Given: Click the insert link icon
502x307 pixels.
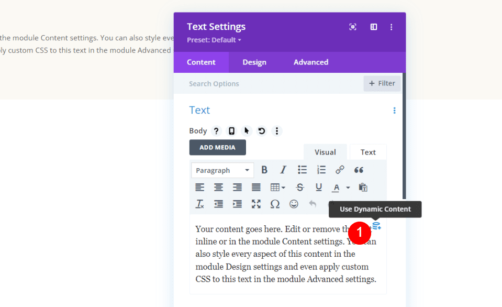Looking at the screenshot, I should (x=340, y=170).
